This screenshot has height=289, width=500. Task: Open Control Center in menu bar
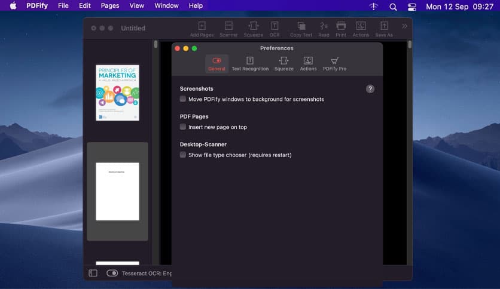411,7
